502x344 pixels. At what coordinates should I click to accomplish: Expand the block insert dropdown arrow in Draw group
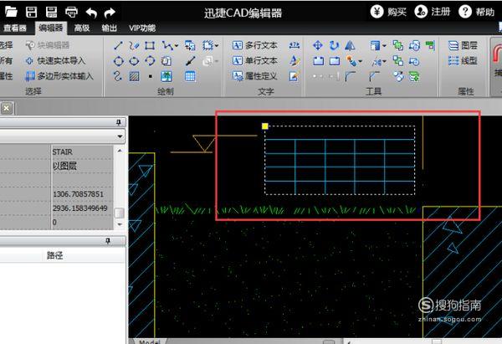(x=217, y=46)
